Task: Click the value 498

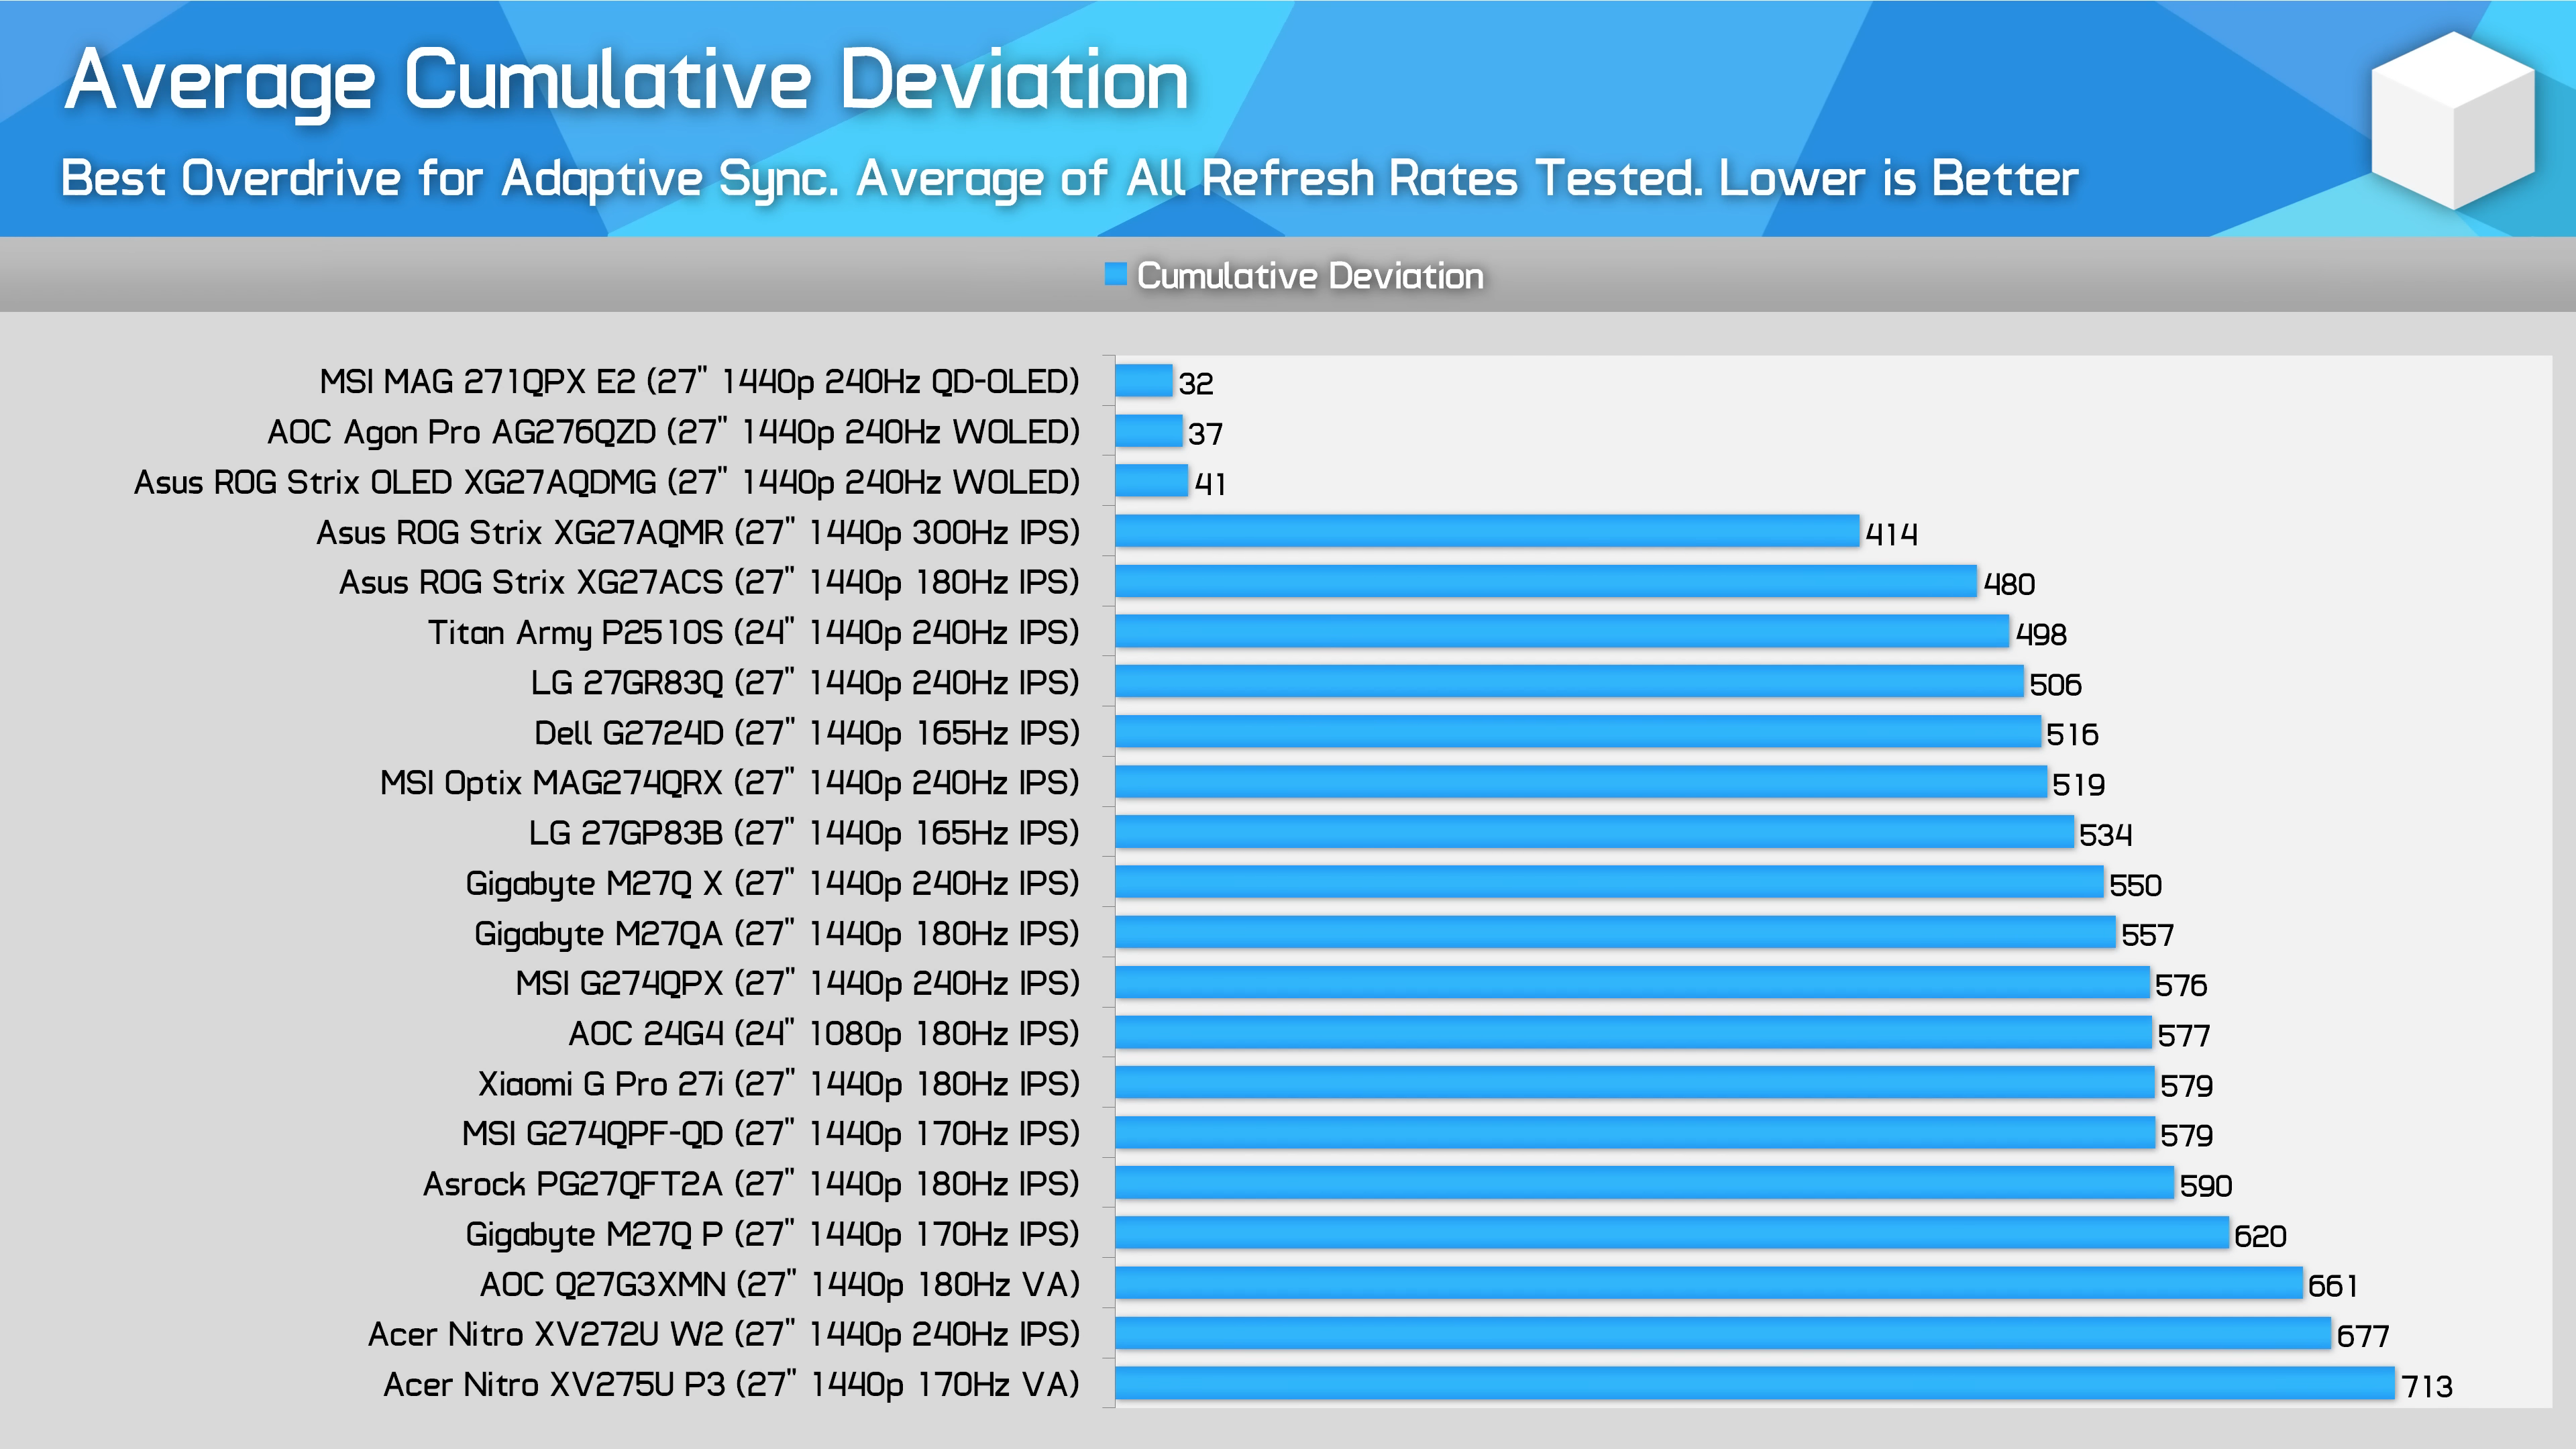Action: coord(2042,634)
